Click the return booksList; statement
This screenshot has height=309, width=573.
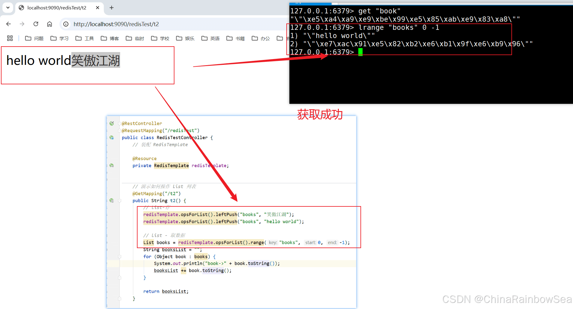pos(166,292)
